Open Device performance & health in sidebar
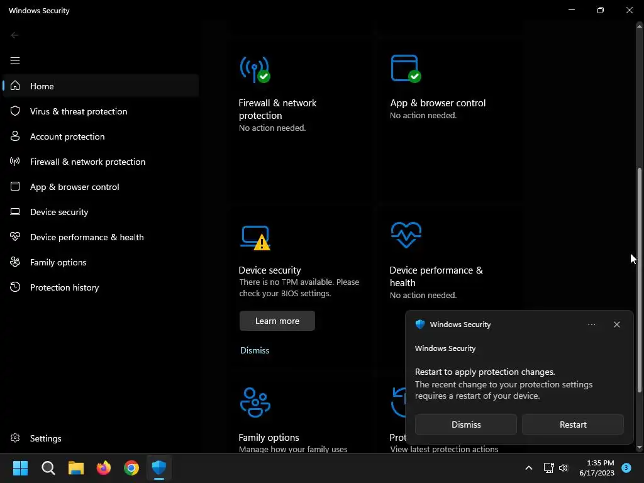 101,237
